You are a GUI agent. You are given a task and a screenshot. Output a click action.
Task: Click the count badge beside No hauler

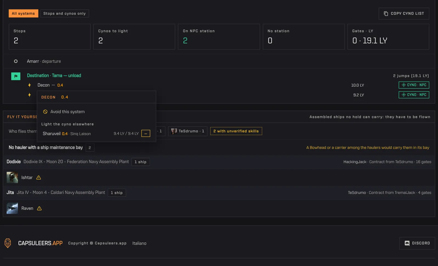pyautogui.click(x=90, y=147)
